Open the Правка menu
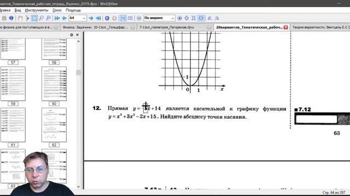 pyautogui.click(x=5, y=10)
